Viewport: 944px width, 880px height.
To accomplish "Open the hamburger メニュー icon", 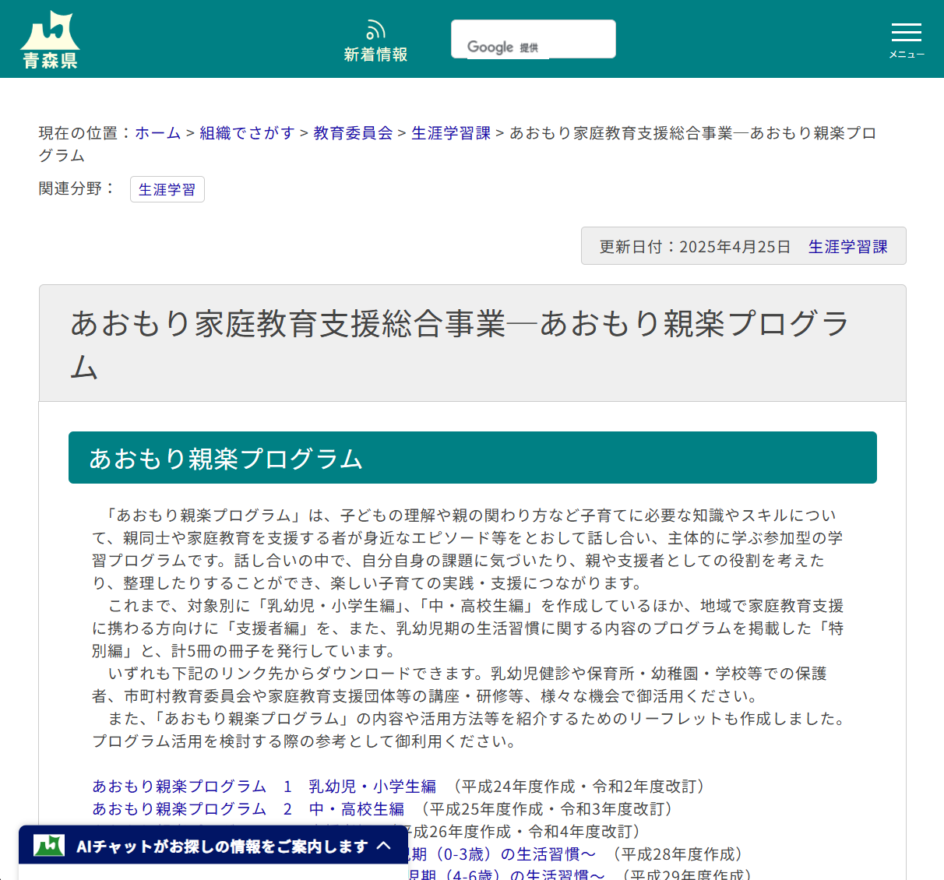I will click(906, 33).
